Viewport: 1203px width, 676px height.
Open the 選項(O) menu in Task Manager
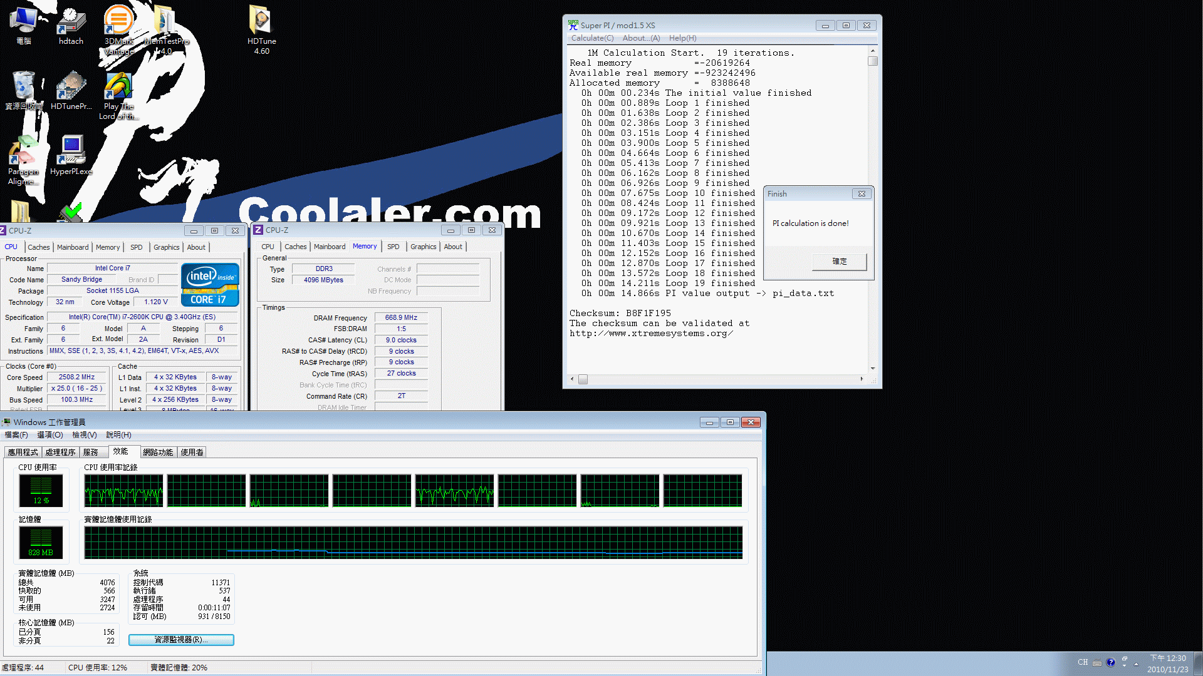pos(50,435)
